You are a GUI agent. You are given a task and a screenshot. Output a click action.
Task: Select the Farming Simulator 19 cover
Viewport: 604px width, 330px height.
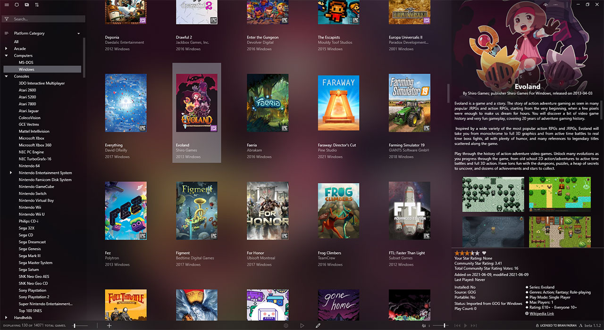click(410, 103)
